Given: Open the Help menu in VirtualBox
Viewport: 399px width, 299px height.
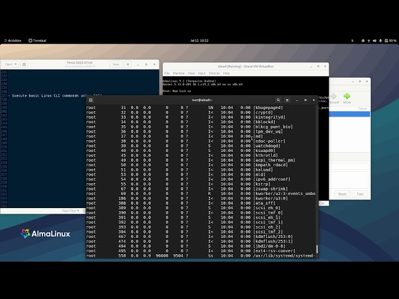Looking at the screenshot, I should 226,74.
